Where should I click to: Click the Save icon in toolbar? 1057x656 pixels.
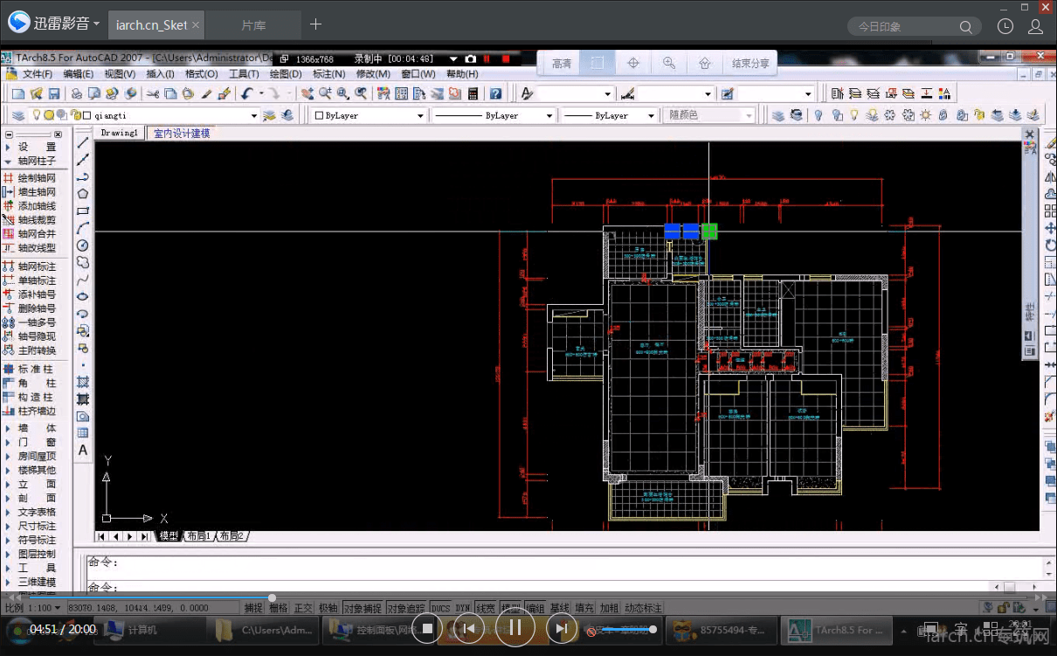[54, 93]
